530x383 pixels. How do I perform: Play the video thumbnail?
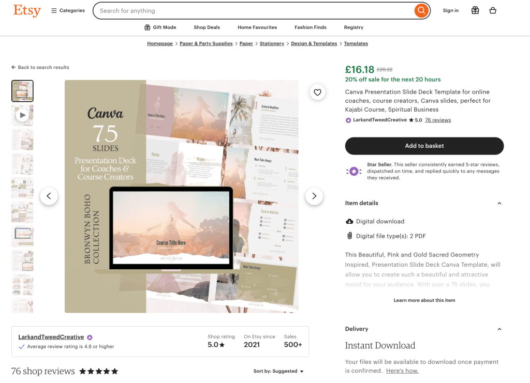22,115
